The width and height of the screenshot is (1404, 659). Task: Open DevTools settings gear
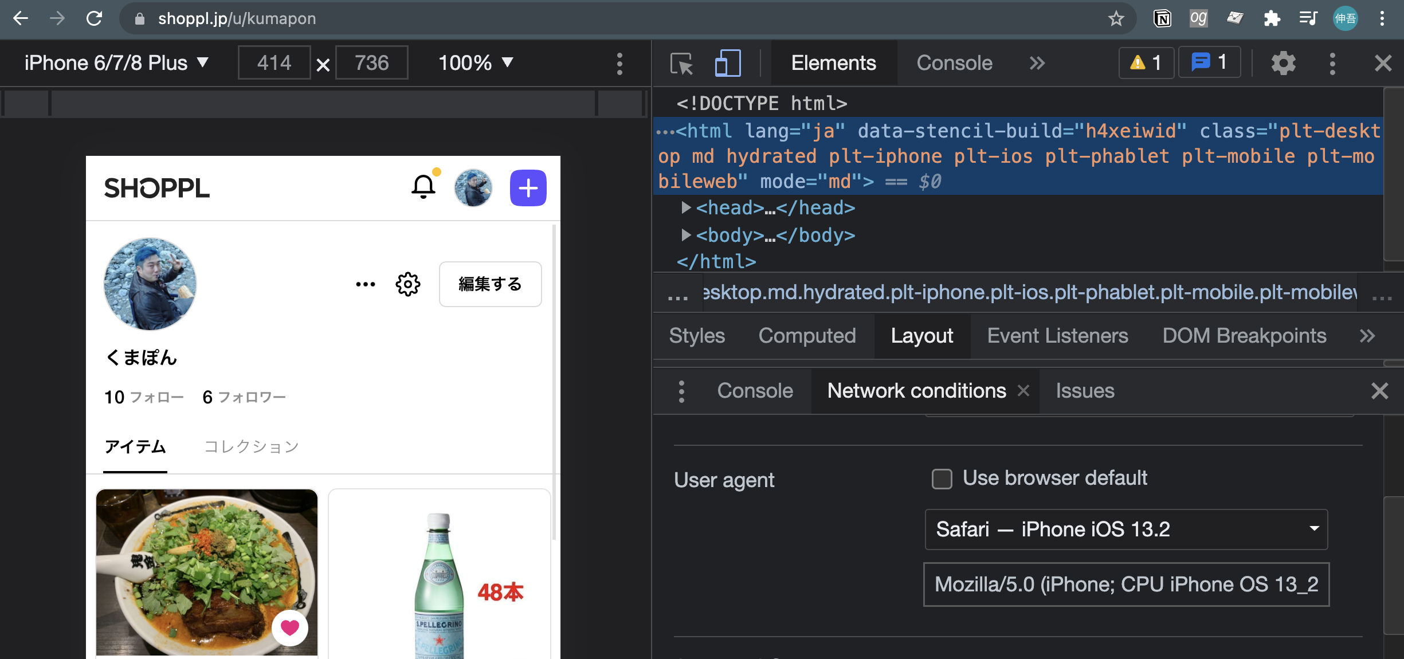[1283, 63]
